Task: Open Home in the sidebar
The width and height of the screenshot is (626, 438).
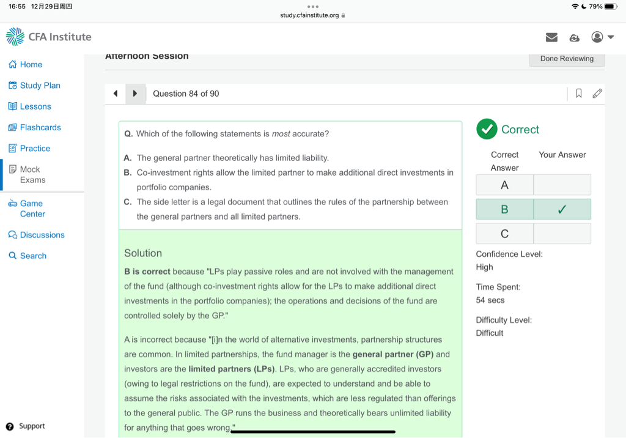Action: [x=31, y=64]
